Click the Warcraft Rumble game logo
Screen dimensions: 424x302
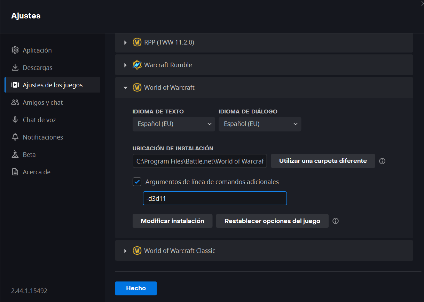137,65
